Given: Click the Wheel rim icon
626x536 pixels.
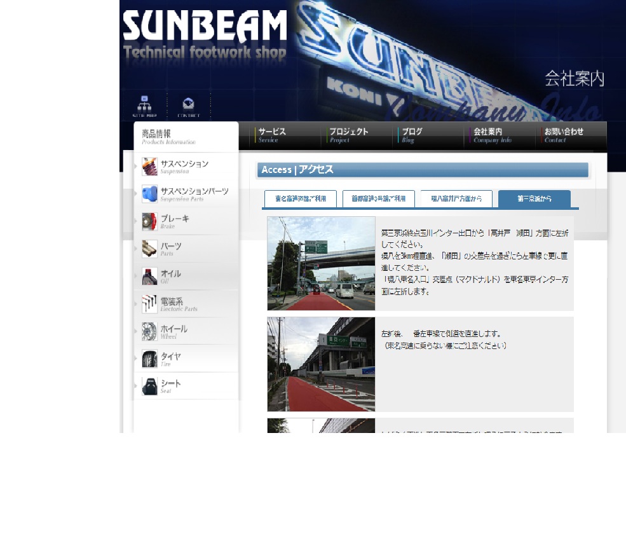Looking at the screenshot, I should tap(150, 331).
